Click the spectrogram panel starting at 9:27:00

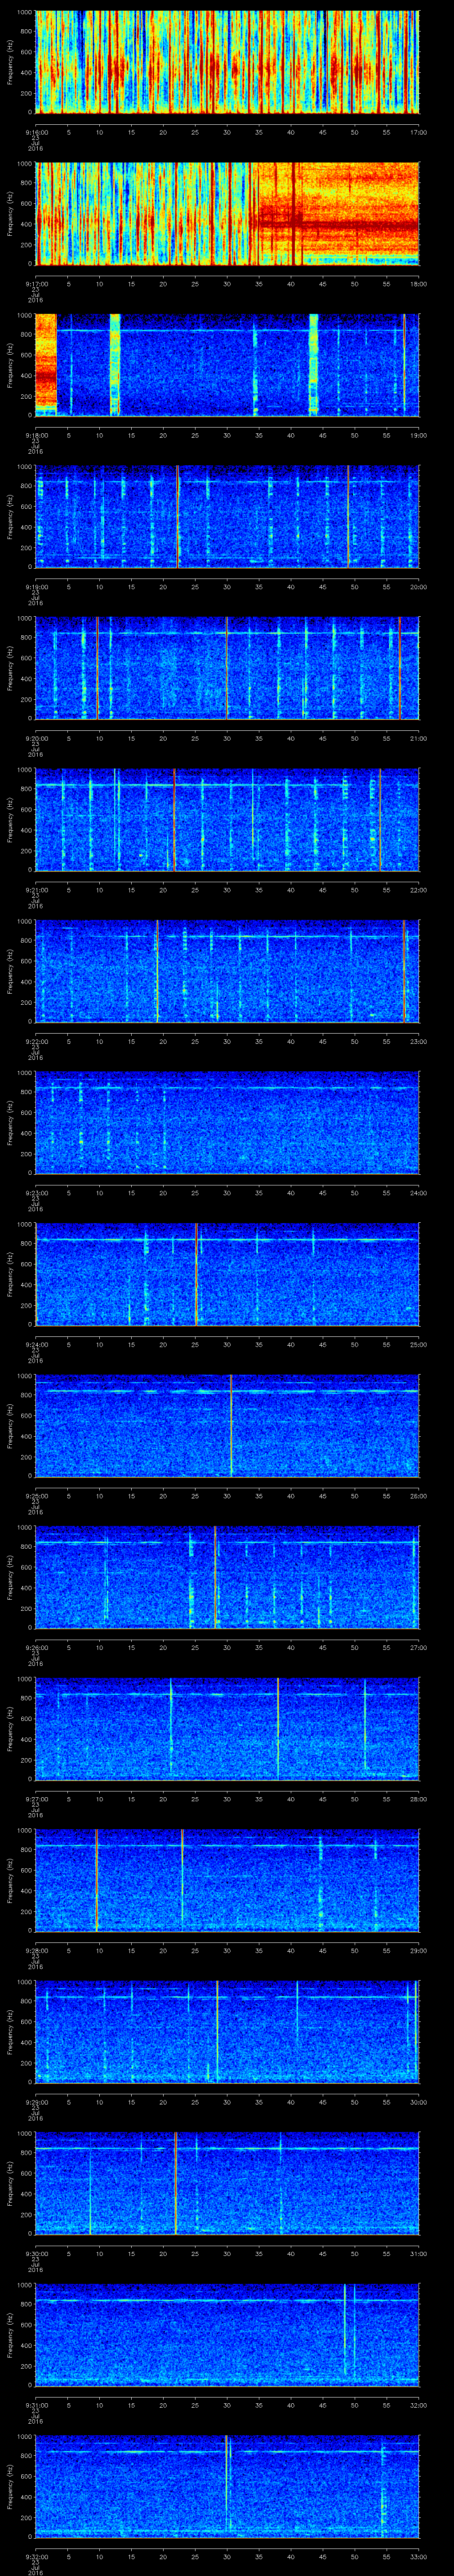227,1729
